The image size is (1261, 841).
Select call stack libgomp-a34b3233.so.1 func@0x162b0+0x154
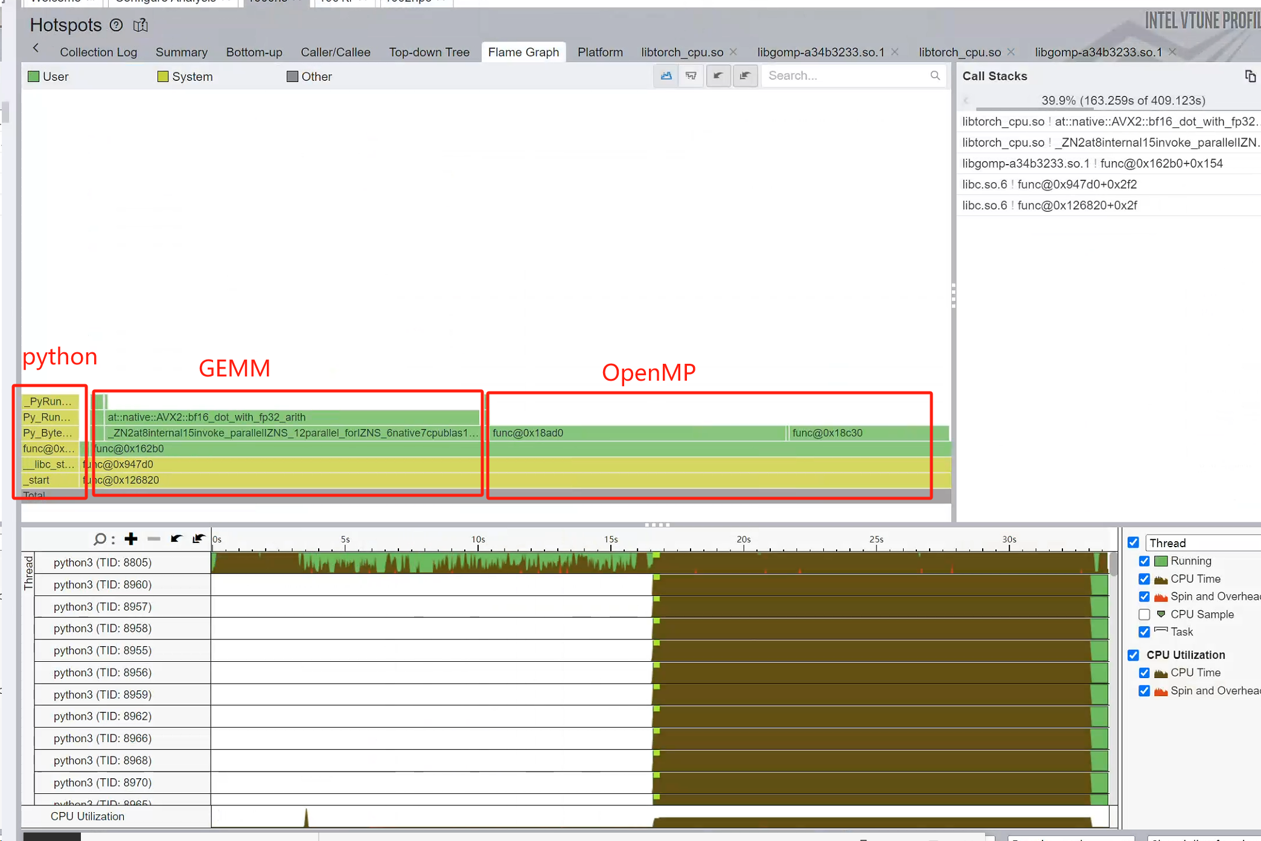[x=1108, y=163]
